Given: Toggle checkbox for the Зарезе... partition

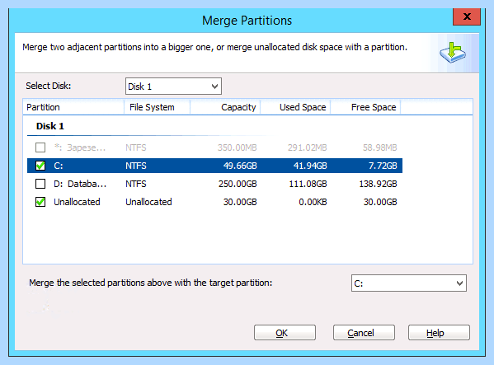Looking at the screenshot, I should click(40, 147).
